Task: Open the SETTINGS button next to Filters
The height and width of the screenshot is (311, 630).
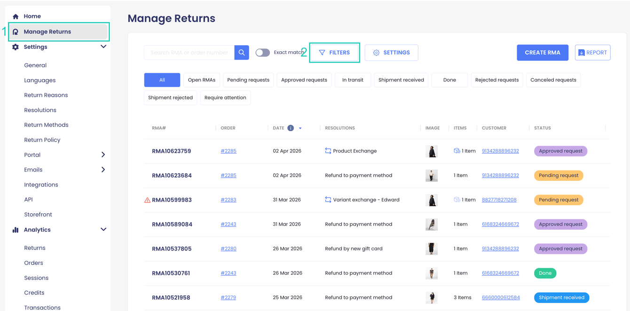Action: pyautogui.click(x=392, y=53)
